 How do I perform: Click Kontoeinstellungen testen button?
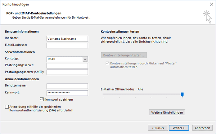pyautogui.click(x=124, y=55)
